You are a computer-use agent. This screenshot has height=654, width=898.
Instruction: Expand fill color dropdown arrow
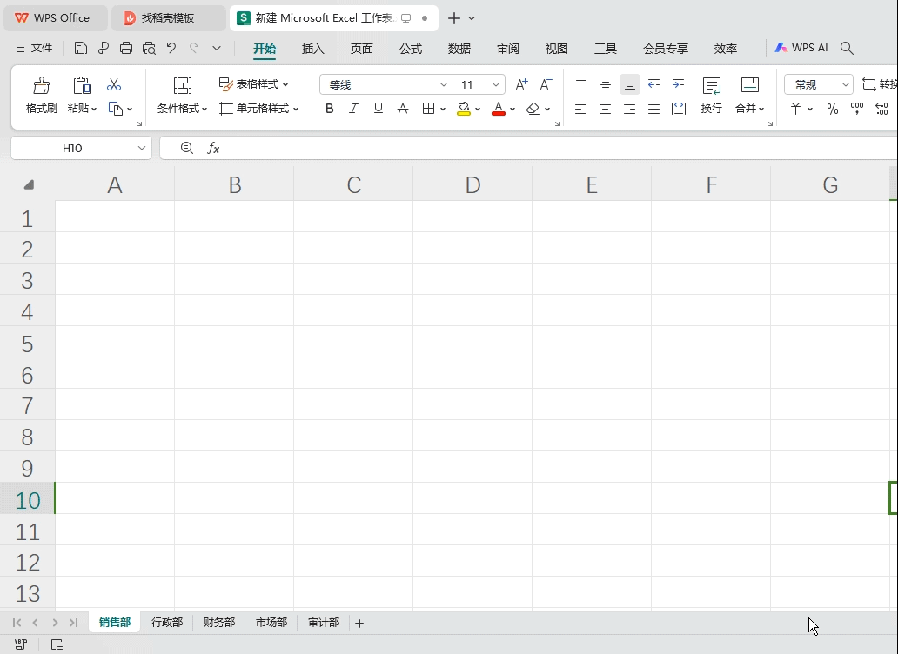tap(478, 109)
